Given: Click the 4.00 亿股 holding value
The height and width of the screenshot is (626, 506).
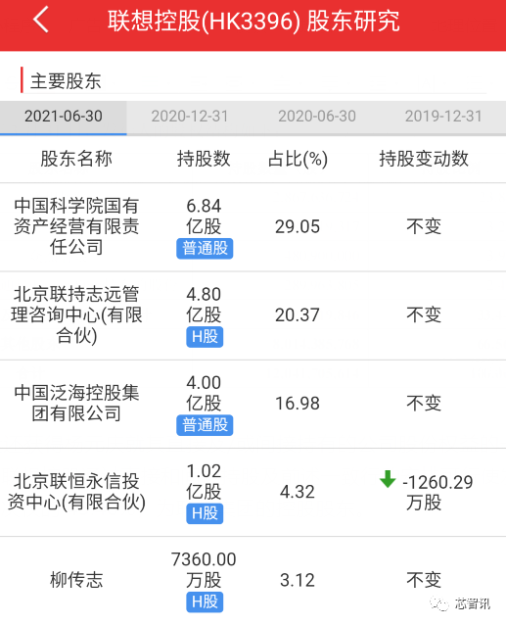Looking at the screenshot, I should (x=204, y=393).
